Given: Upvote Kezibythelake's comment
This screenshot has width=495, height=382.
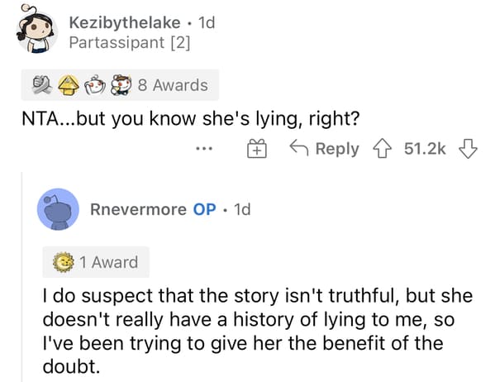Looking at the screenshot, I should pyautogui.click(x=383, y=148).
